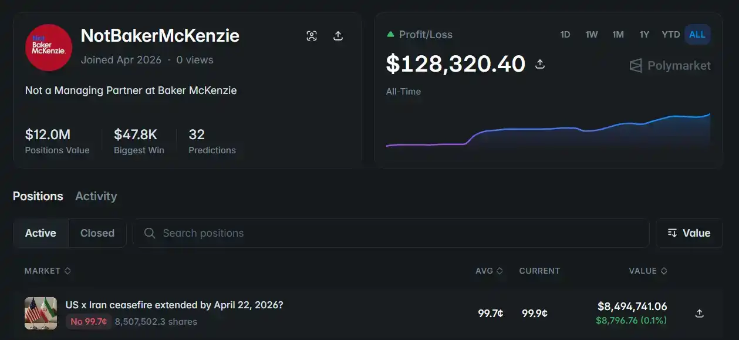
Task: Select the ALL time range button
Action: click(x=697, y=35)
